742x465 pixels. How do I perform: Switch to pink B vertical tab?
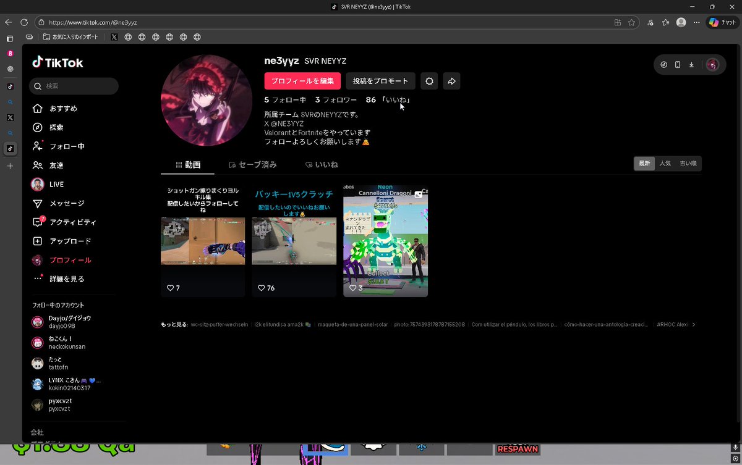pos(10,54)
